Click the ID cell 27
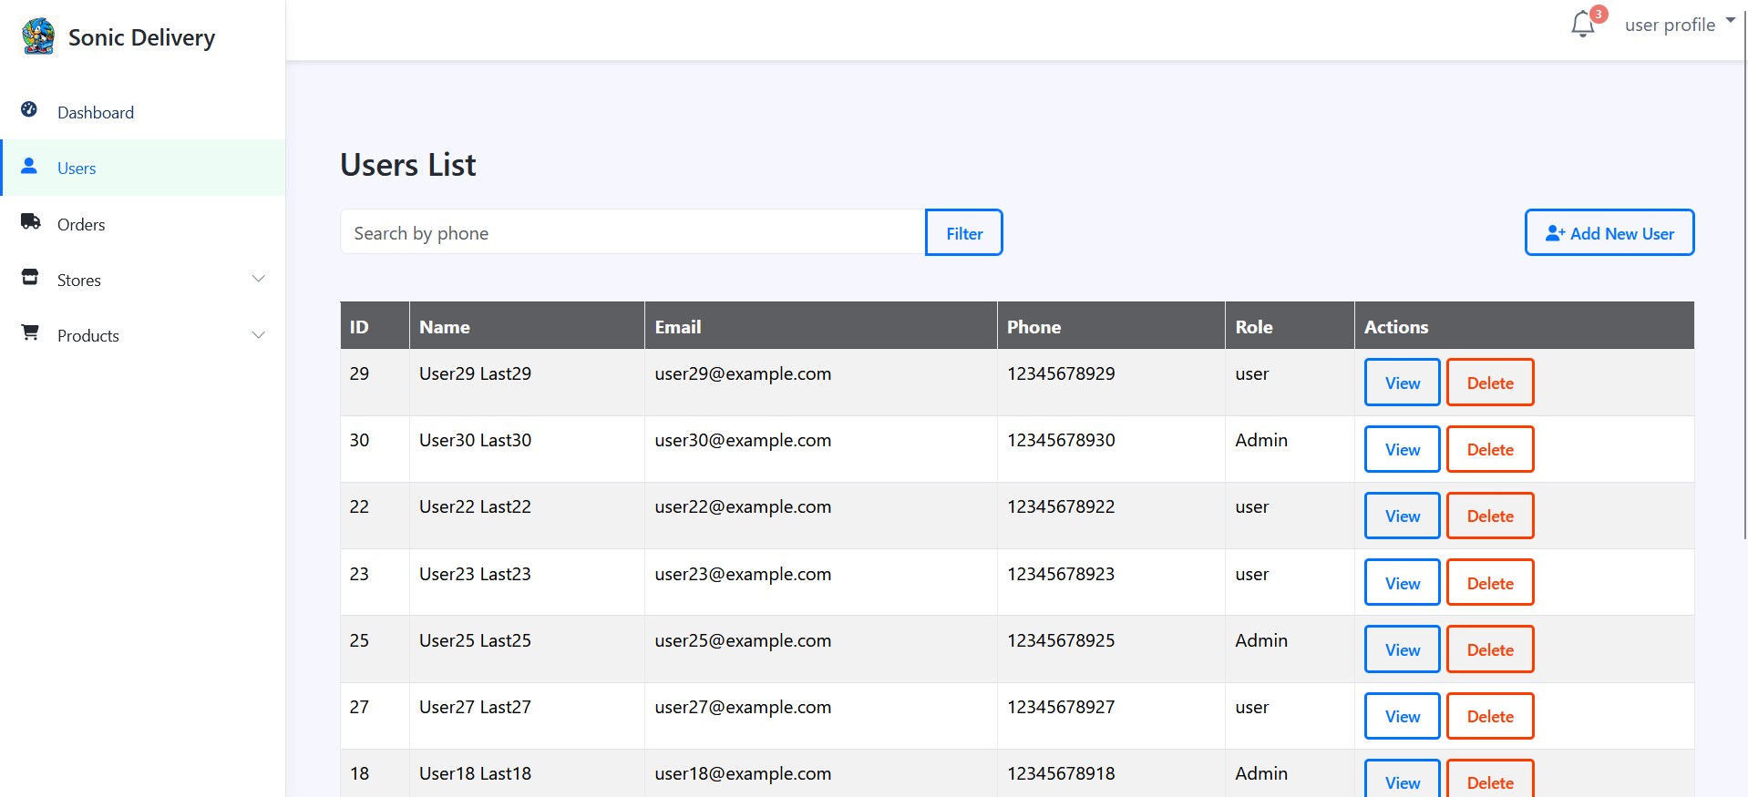Viewport: 1748px width, 797px height. point(375,716)
